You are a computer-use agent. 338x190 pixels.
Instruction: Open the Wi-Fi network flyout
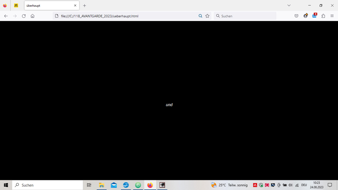[x=297, y=185]
